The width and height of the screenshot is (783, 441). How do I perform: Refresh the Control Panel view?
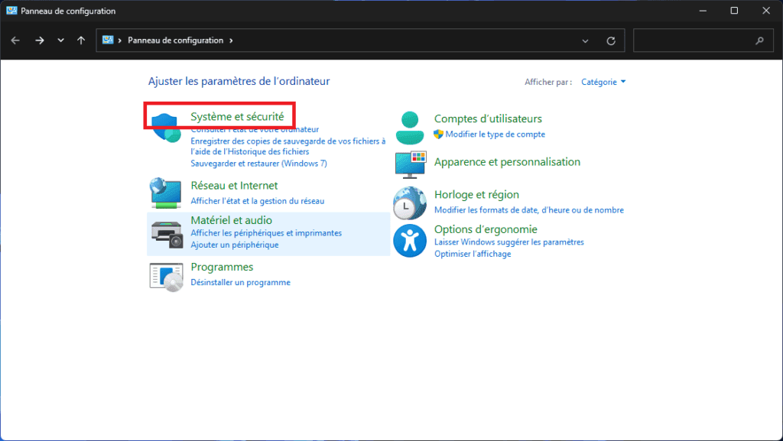point(611,41)
